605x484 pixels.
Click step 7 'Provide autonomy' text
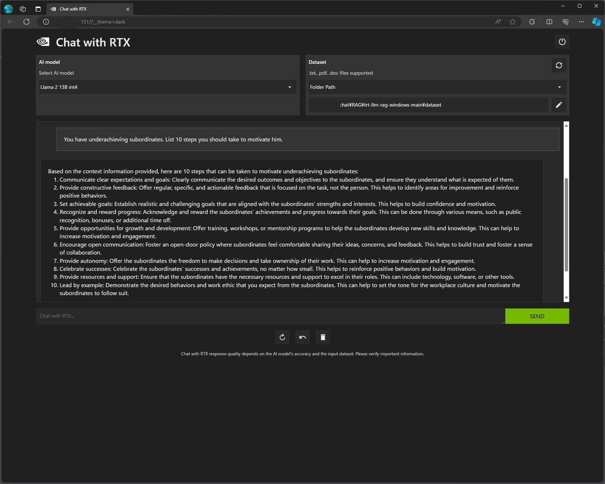267,261
